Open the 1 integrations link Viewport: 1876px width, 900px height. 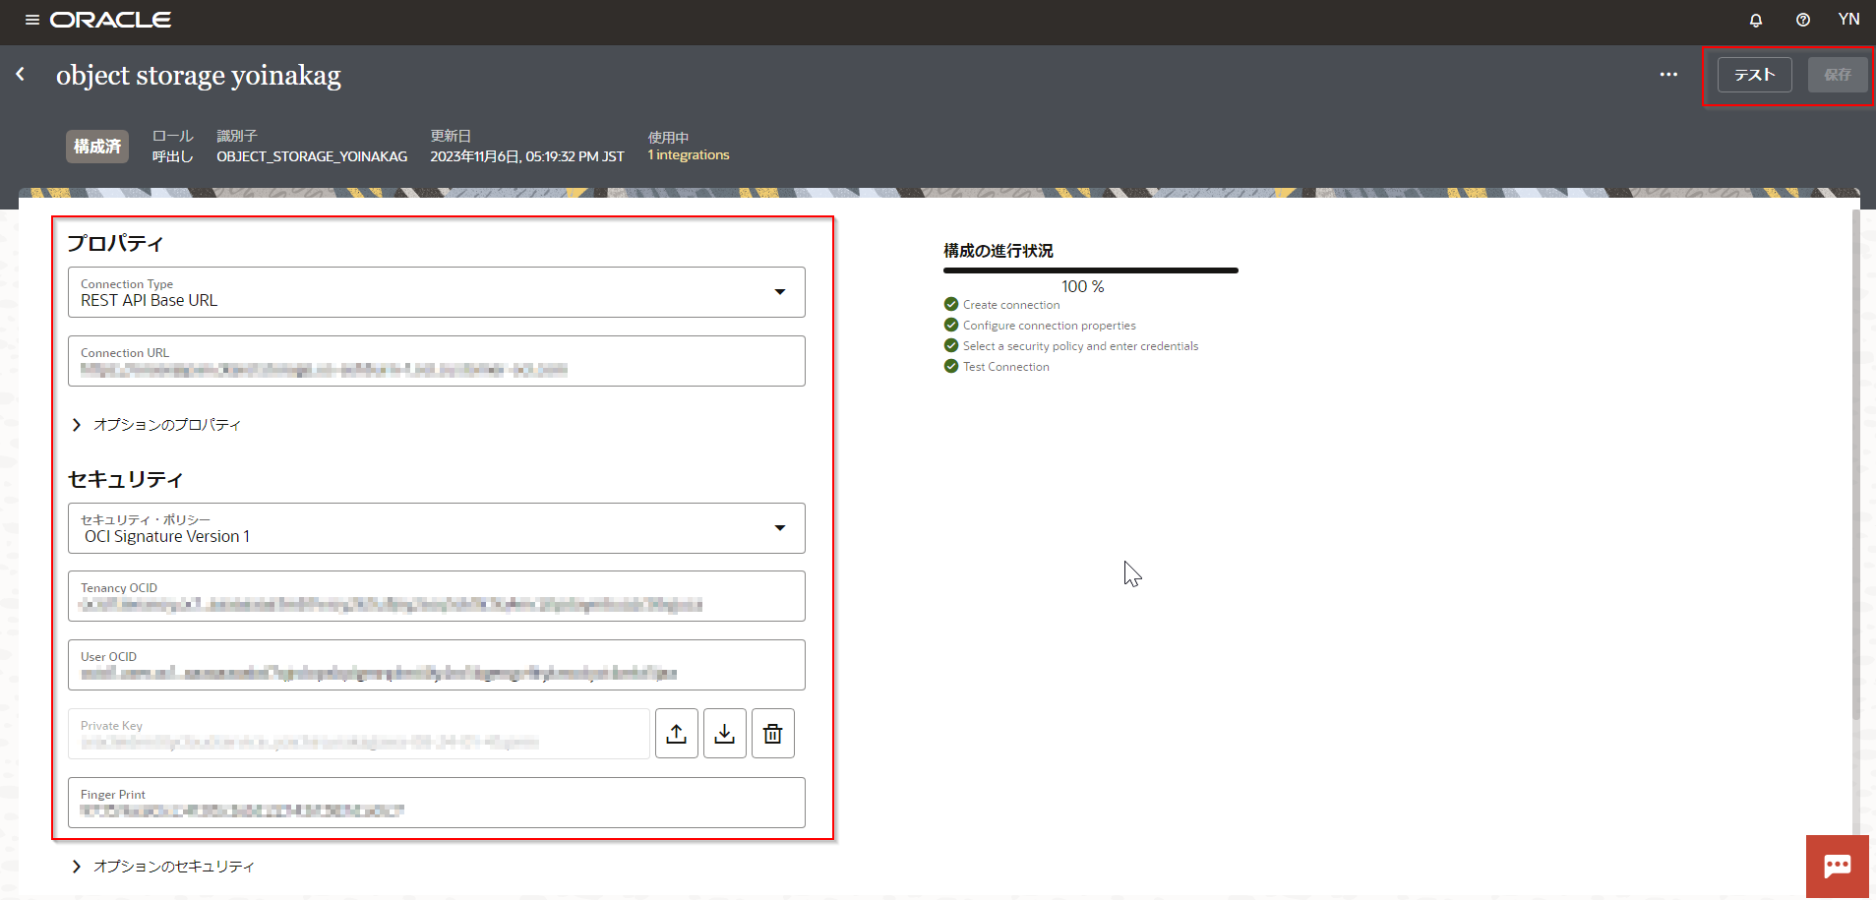point(688,154)
